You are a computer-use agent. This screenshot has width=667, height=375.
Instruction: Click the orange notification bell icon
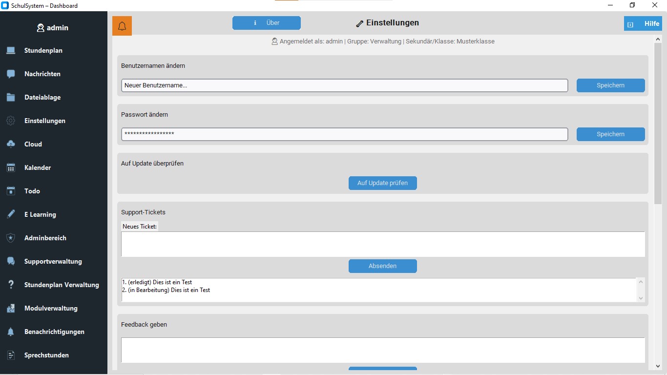[x=122, y=26]
